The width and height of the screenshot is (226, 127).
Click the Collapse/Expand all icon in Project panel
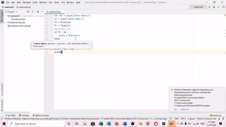pyautogui.click(x=32, y=12)
